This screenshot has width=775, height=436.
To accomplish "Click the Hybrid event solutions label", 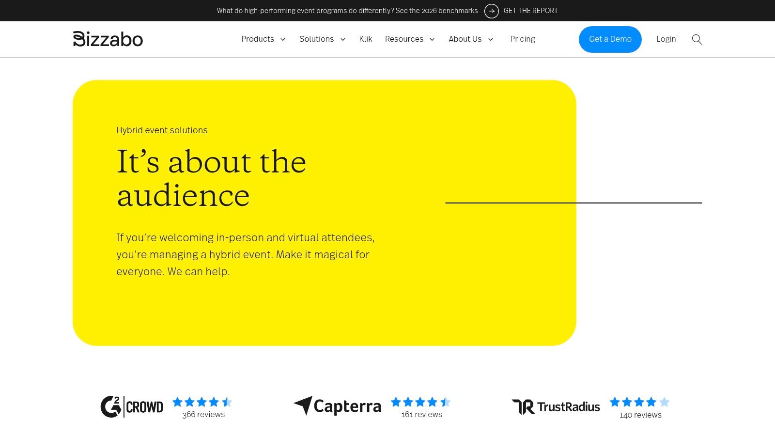I will tap(162, 130).
